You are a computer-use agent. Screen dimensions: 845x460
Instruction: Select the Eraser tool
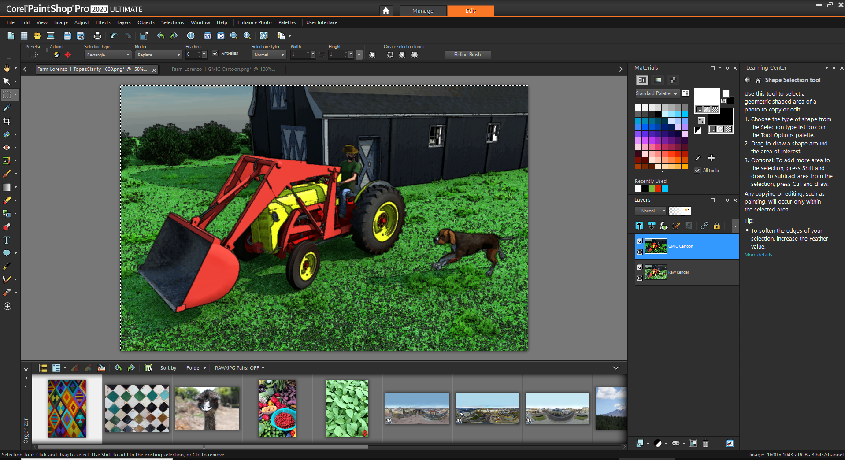(x=7, y=200)
